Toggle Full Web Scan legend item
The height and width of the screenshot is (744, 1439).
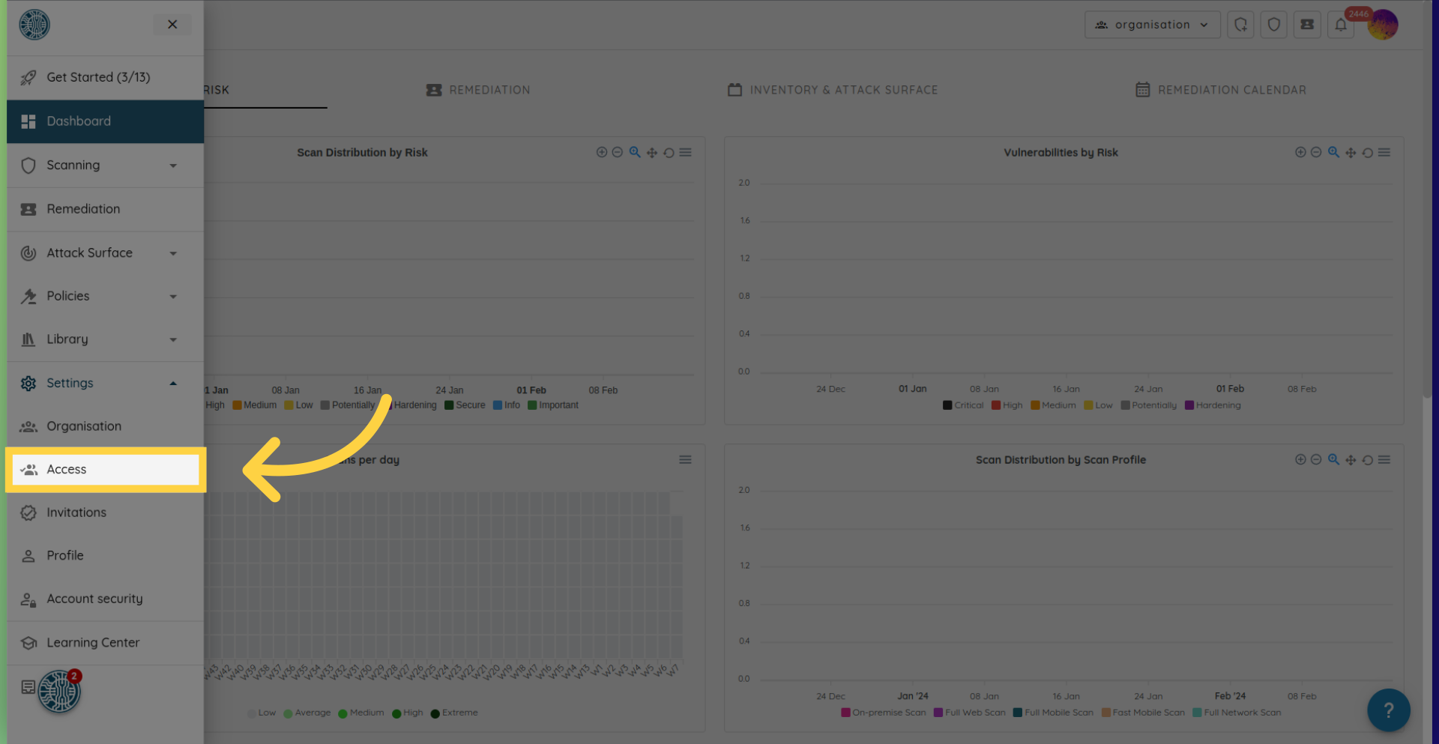pos(970,713)
